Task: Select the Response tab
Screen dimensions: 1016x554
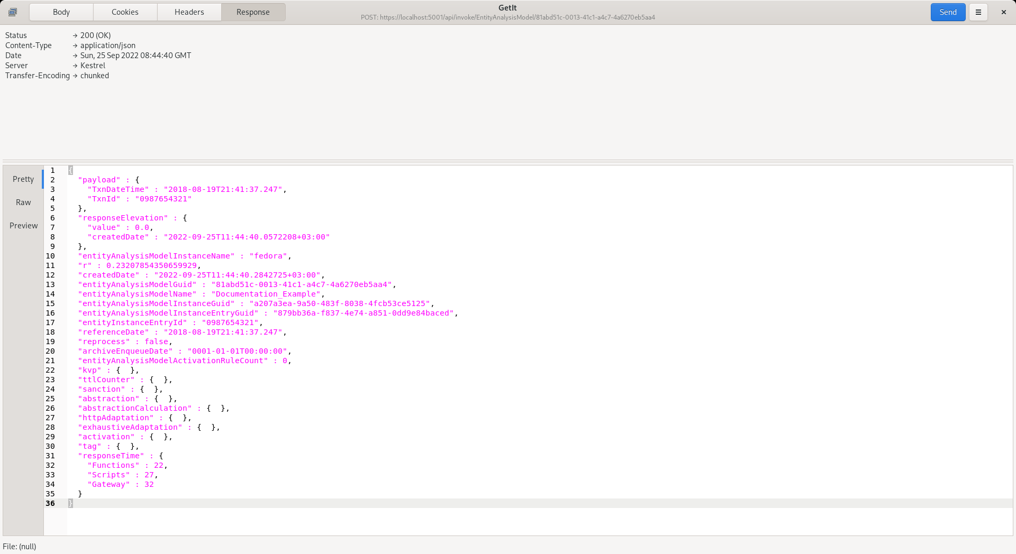Action: [253, 12]
